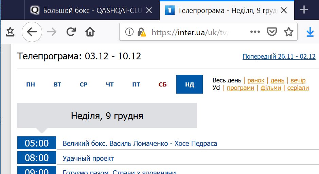Bookmark this page with star icon
Image resolution: width=319 pixels, height=174 pixels.
[288, 32]
